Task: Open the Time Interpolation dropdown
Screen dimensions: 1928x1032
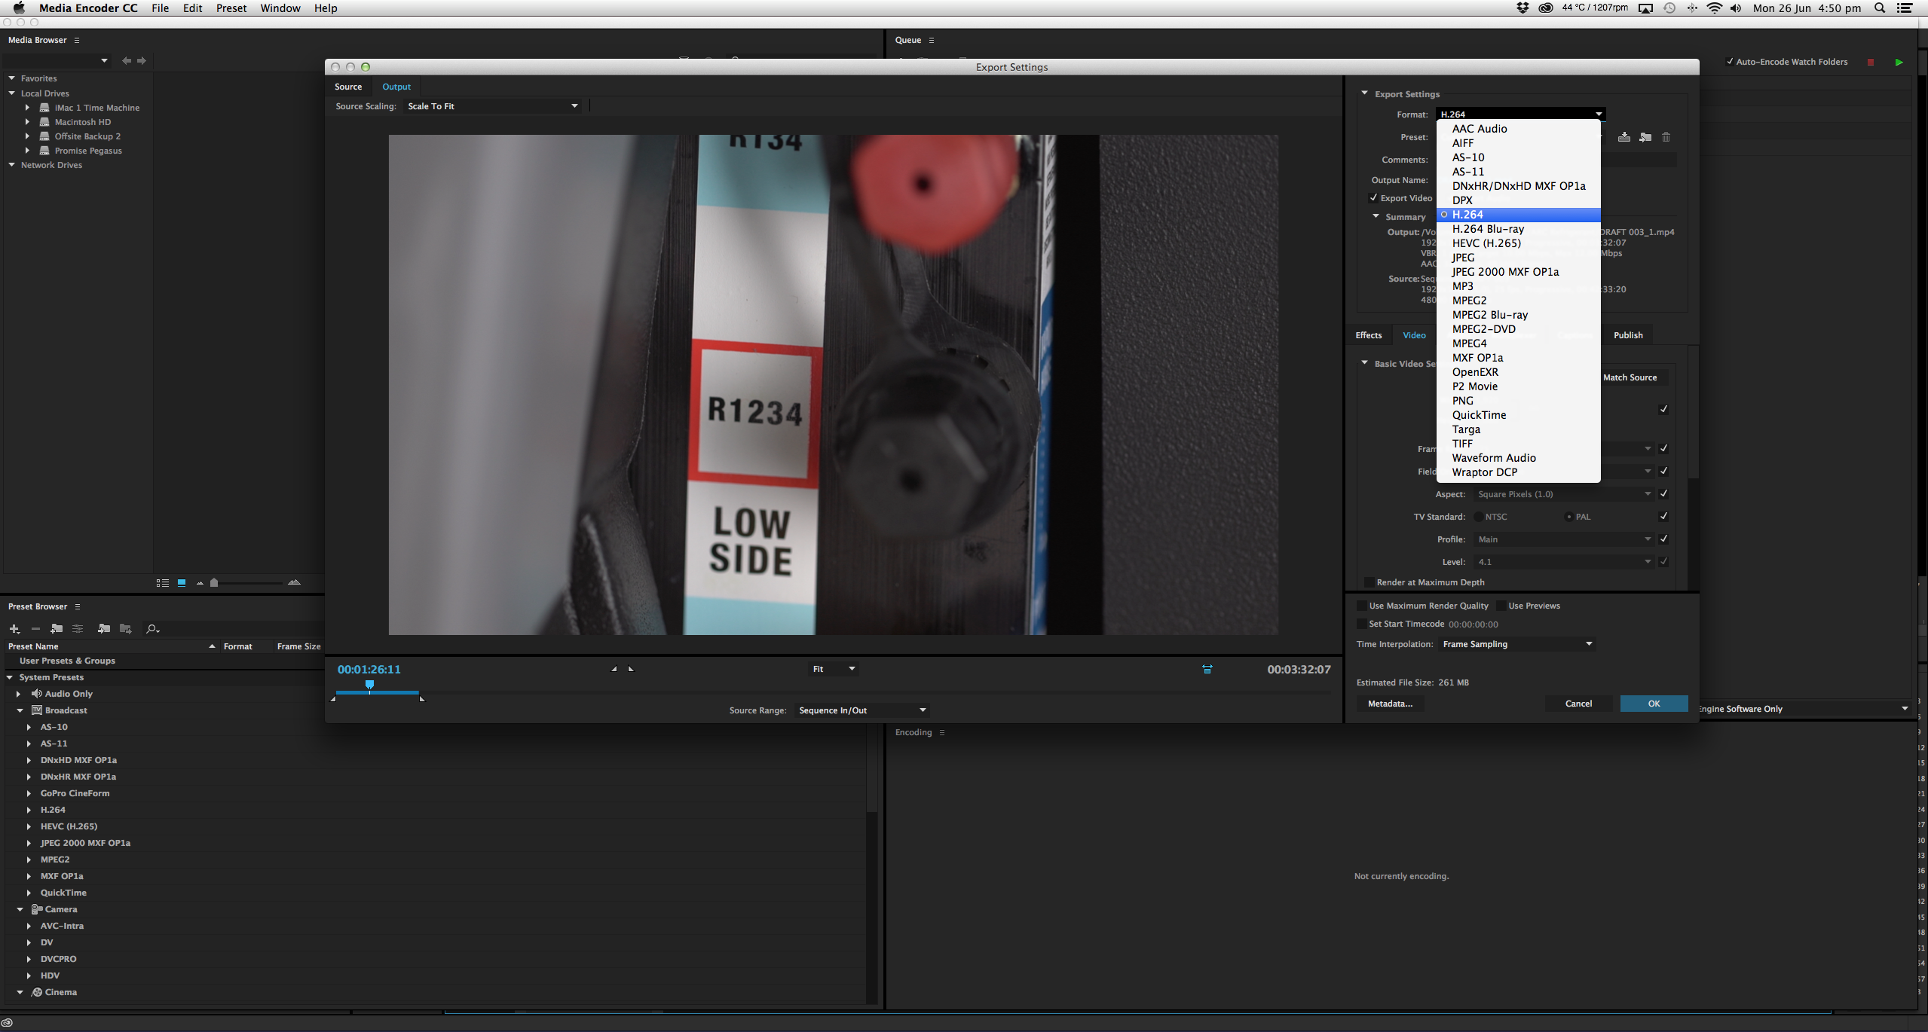Action: click(x=1516, y=643)
